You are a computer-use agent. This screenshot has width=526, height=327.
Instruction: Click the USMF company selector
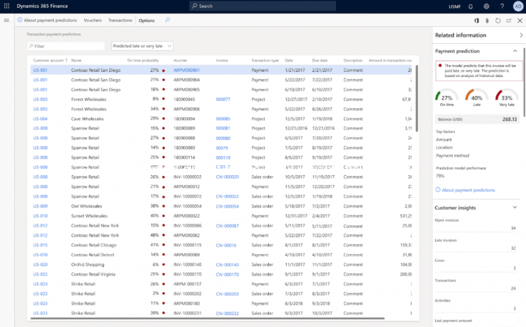454,7
